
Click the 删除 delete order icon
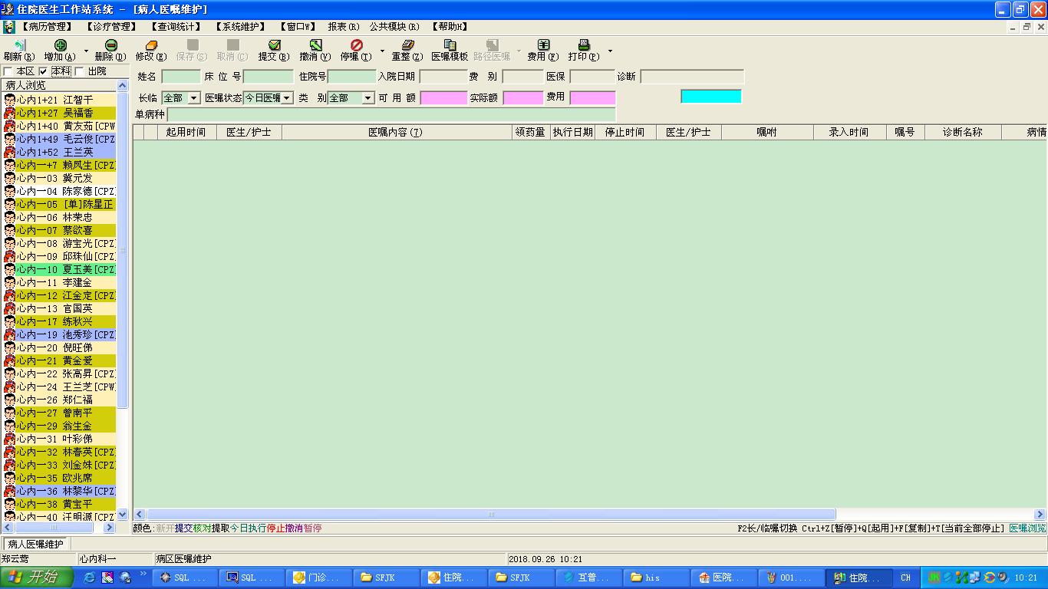[x=111, y=45]
